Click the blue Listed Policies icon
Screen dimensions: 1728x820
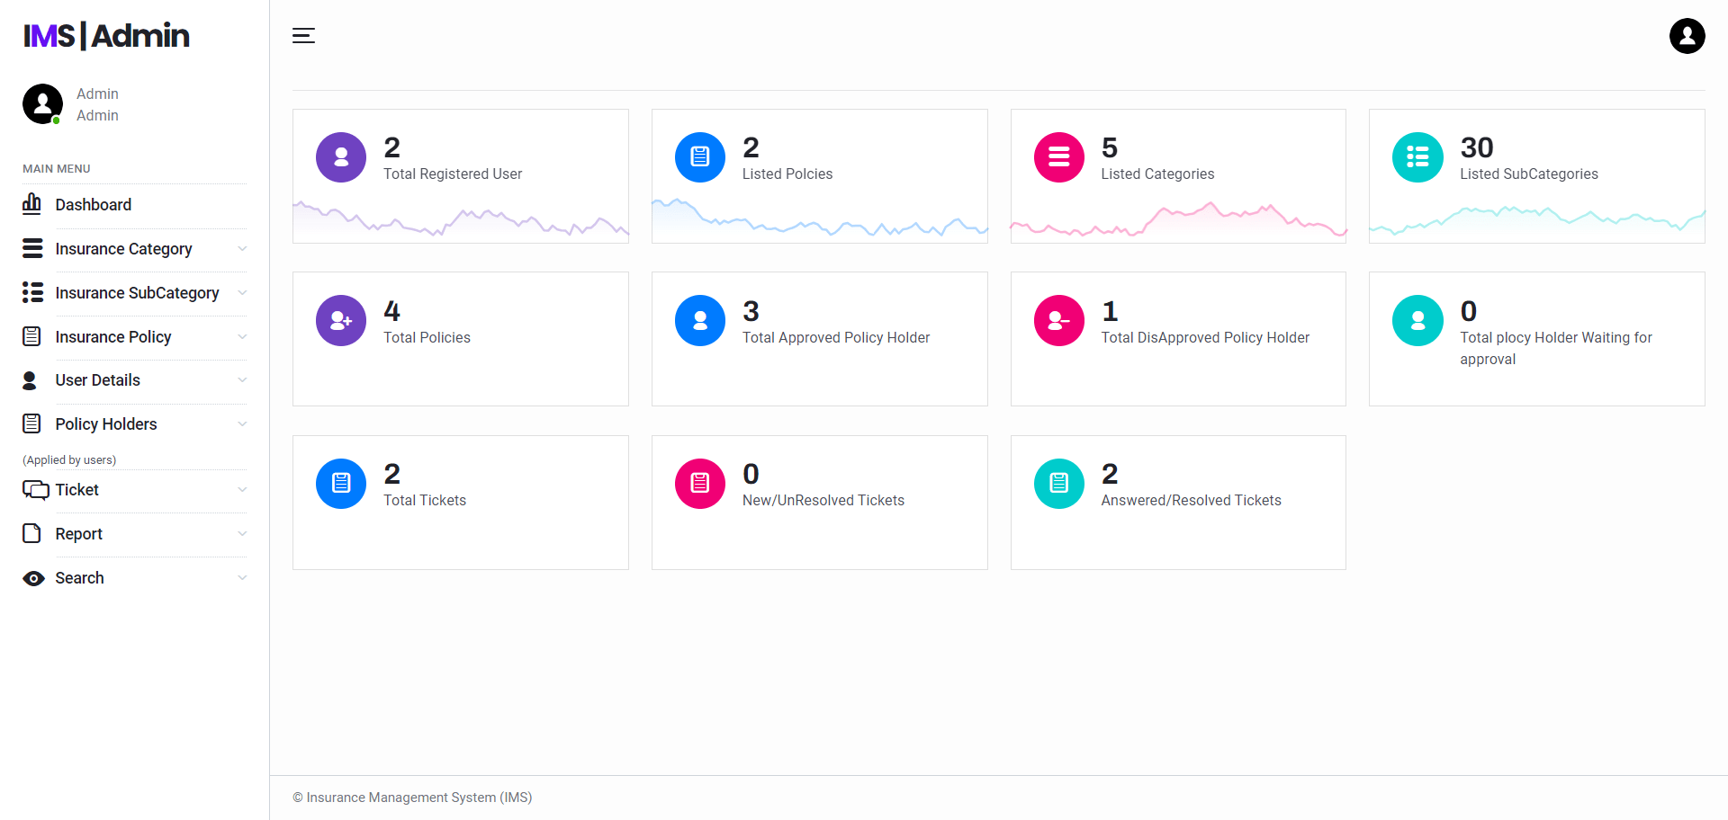699,157
